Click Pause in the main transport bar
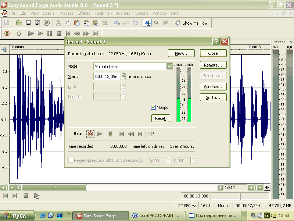This screenshot has width=294, height=221. pyautogui.click(x=50, y=33)
